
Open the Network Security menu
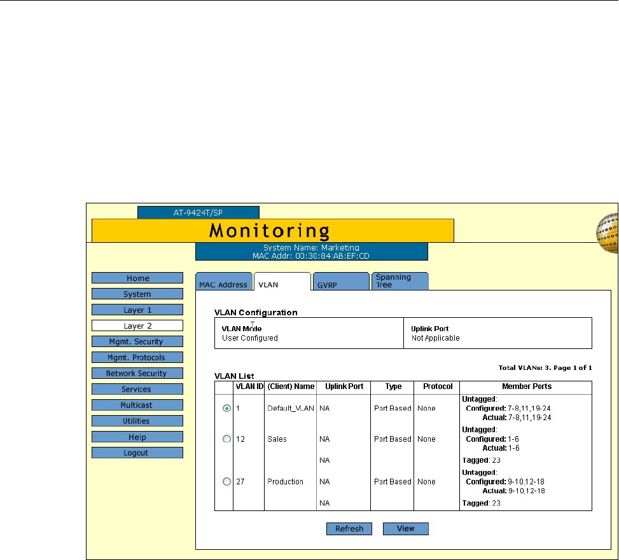click(x=137, y=373)
